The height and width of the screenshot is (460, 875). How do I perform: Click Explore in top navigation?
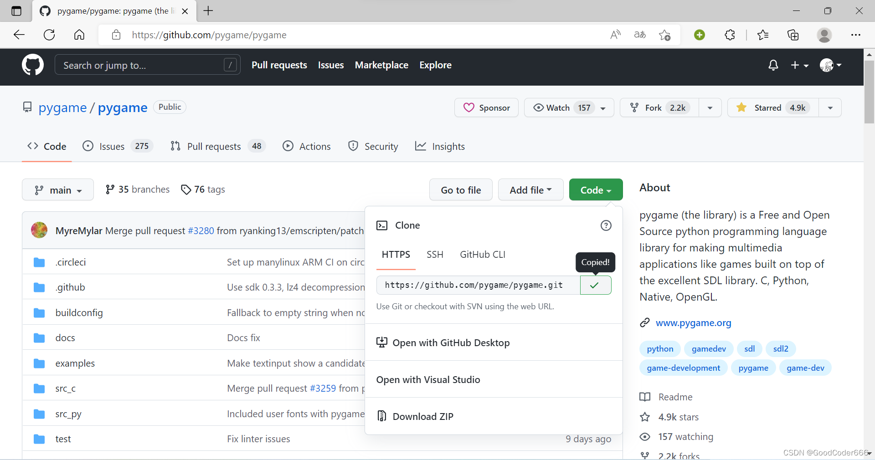click(x=435, y=65)
